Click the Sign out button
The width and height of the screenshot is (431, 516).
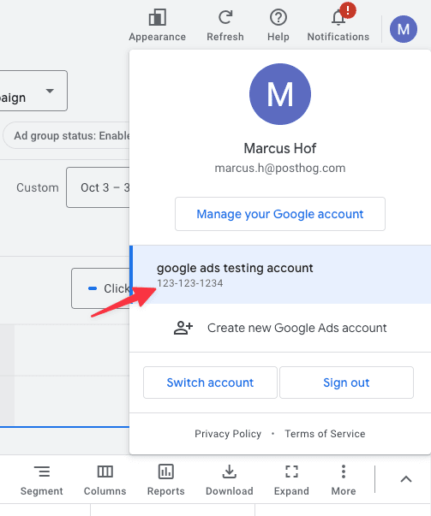point(346,383)
